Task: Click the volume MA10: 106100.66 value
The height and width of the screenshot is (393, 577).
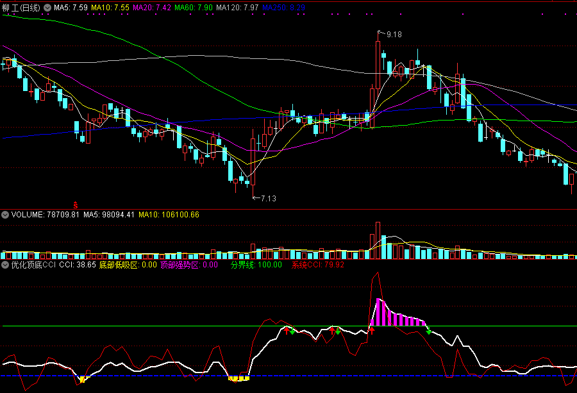Action: [169, 215]
